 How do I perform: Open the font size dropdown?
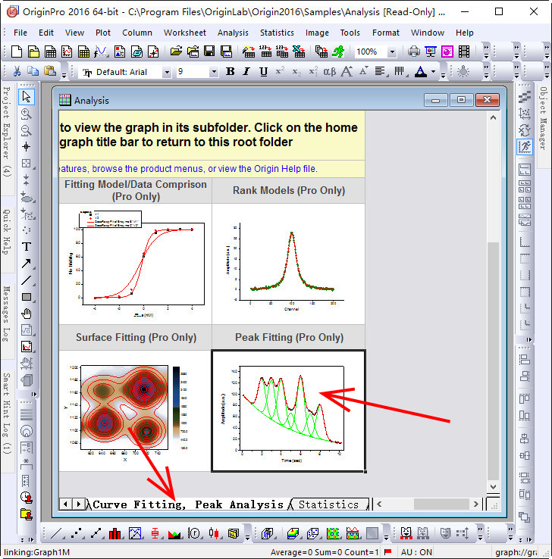point(213,72)
